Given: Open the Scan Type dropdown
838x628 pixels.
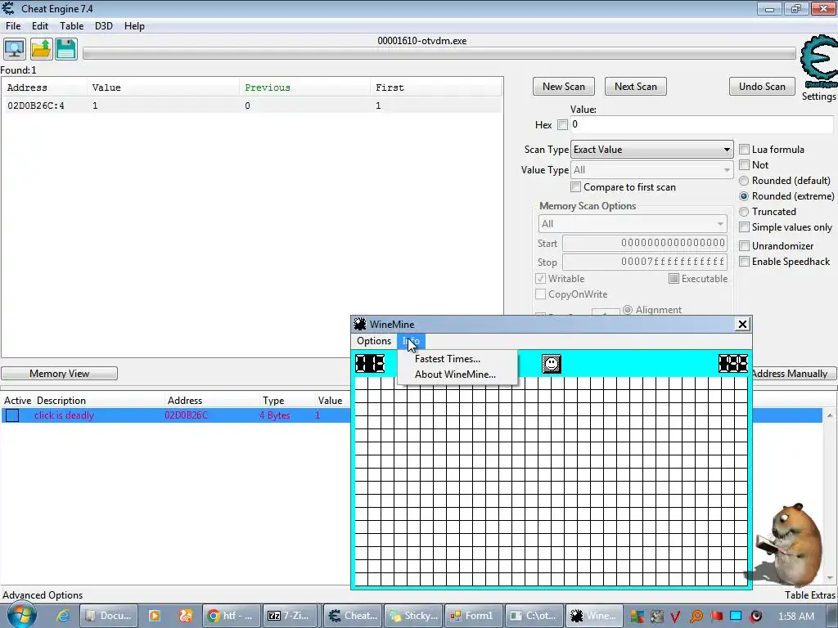Looking at the screenshot, I should click(652, 150).
